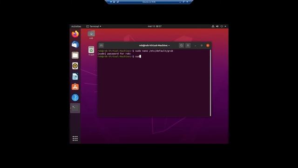Open the rob home folder on desktop
Viewport: 298px width, 168px height.
point(91,35)
